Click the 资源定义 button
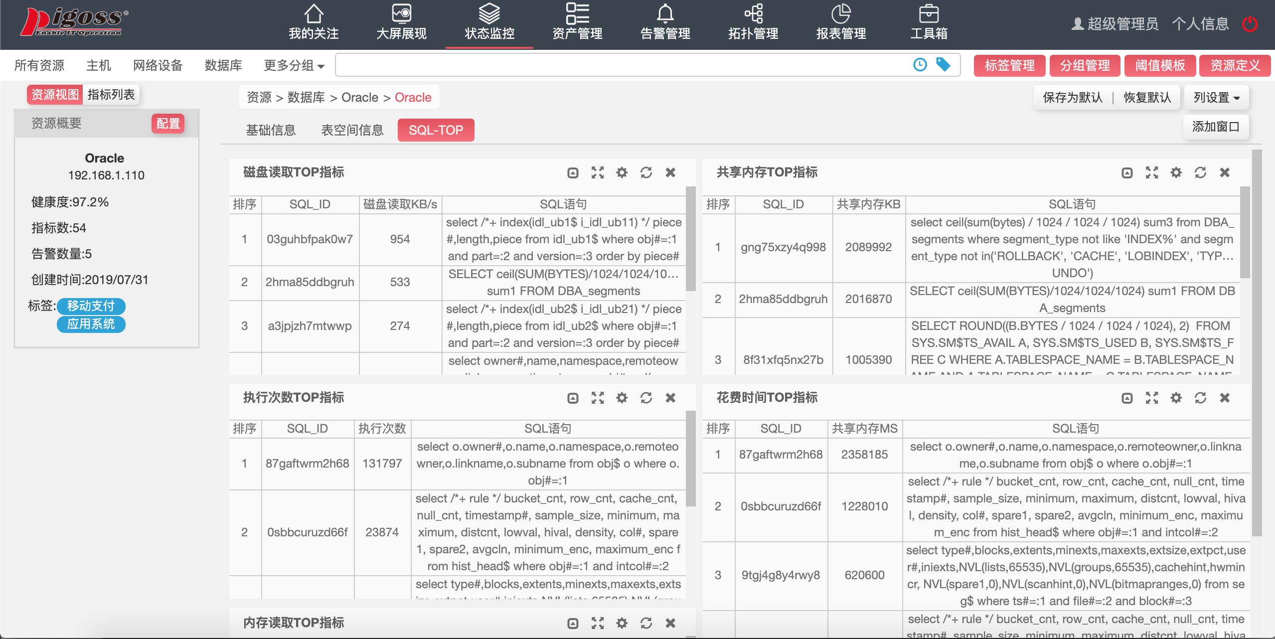Image resolution: width=1275 pixels, height=639 pixels. tap(1235, 65)
